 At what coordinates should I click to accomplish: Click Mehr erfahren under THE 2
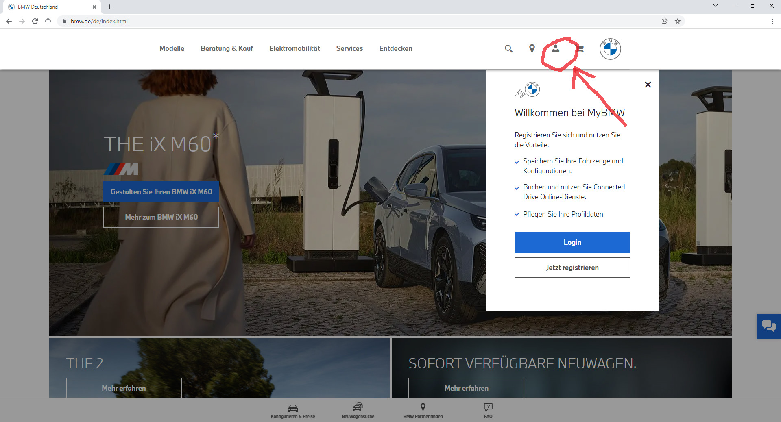124,388
